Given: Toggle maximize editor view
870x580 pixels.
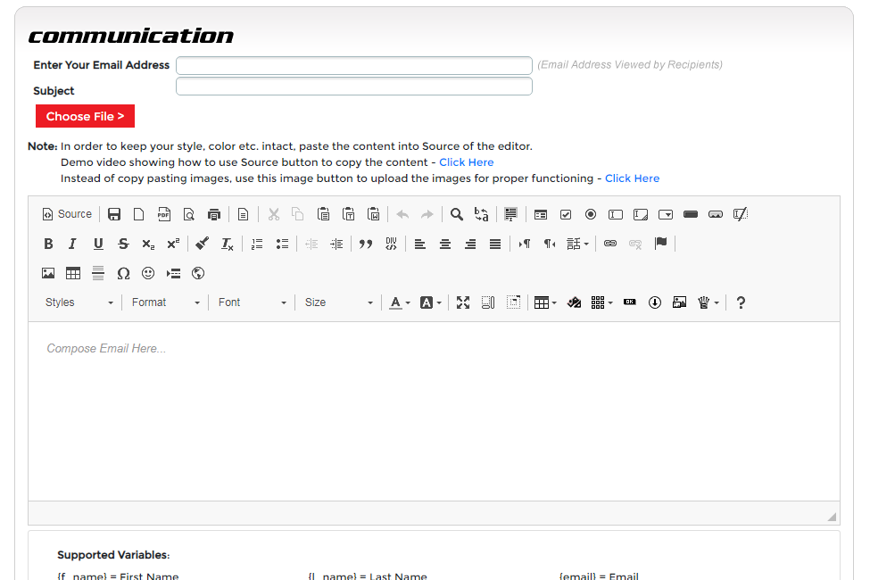Looking at the screenshot, I should [x=463, y=302].
